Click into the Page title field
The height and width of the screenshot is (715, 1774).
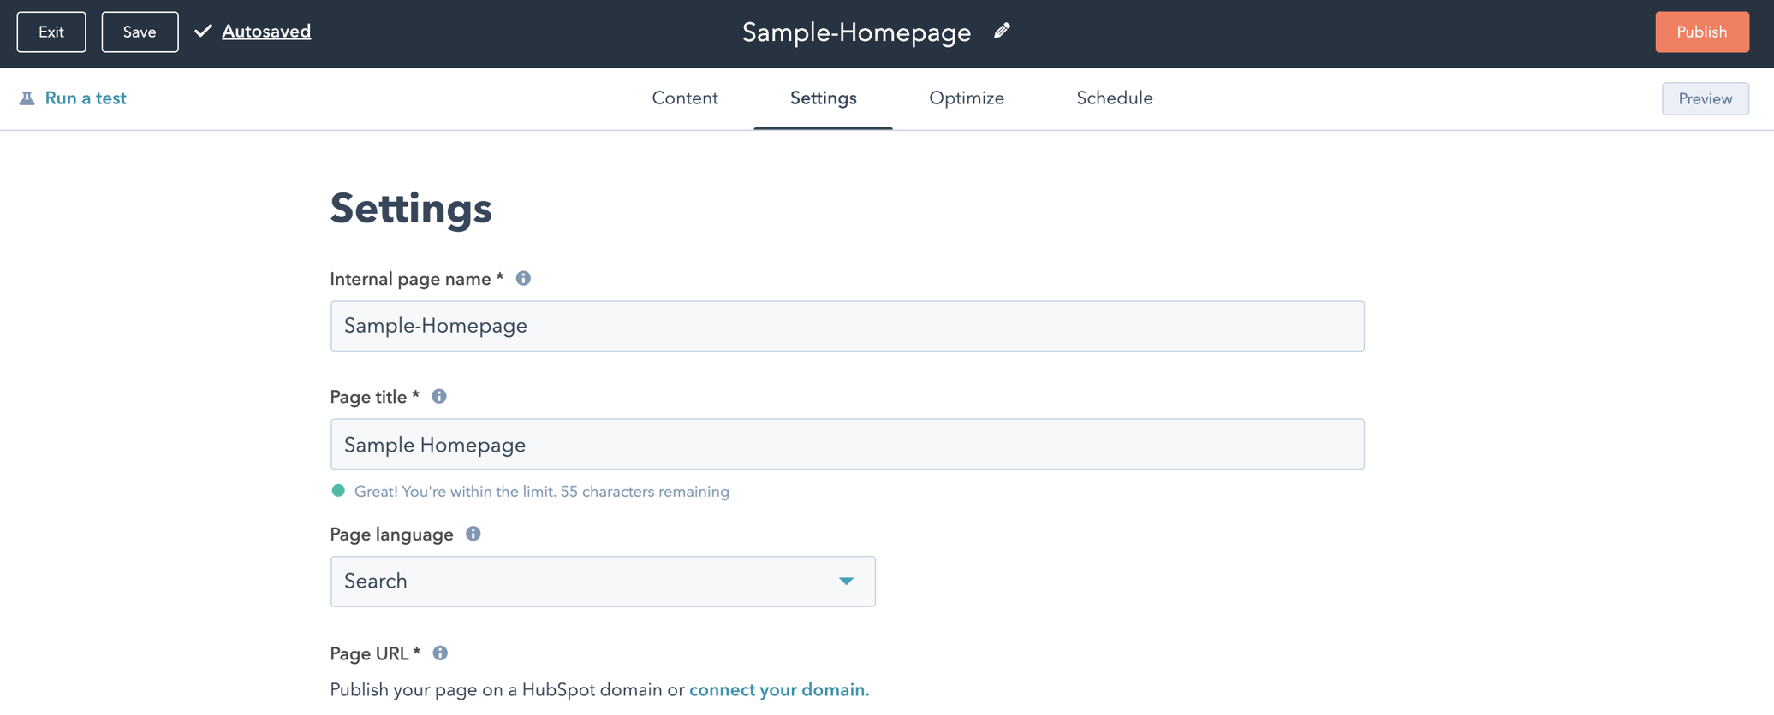pos(847,444)
